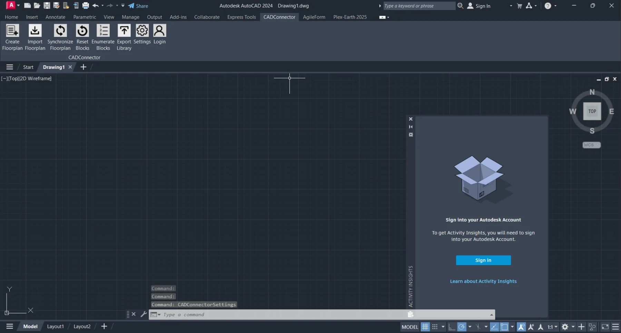This screenshot has height=333, width=621.
Task: Click the Help question mark icon
Action: pyautogui.click(x=548, y=6)
